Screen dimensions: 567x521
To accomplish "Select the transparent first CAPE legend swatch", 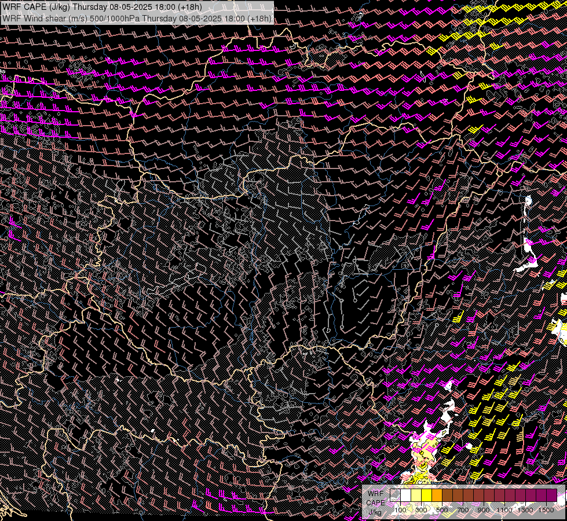I will 395,496.
